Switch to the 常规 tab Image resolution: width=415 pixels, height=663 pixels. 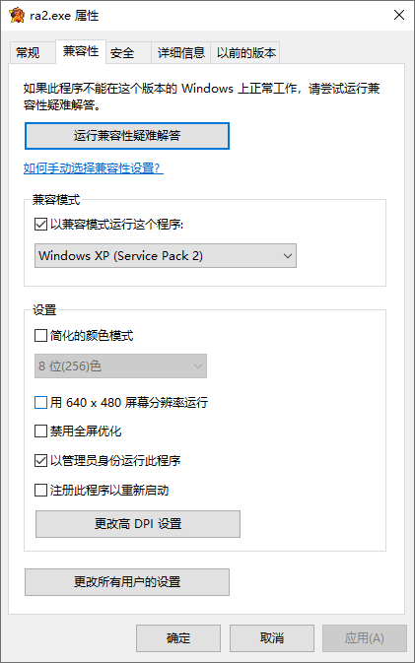pyautogui.click(x=28, y=53)
